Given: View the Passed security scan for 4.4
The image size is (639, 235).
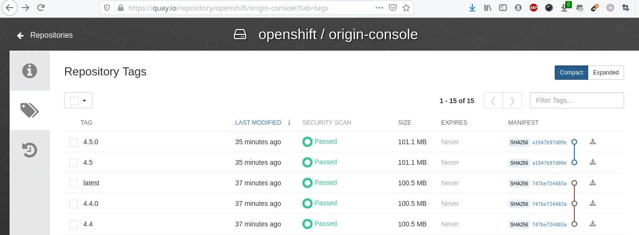Looking at the screenshot, I should [x=319, y=224].
